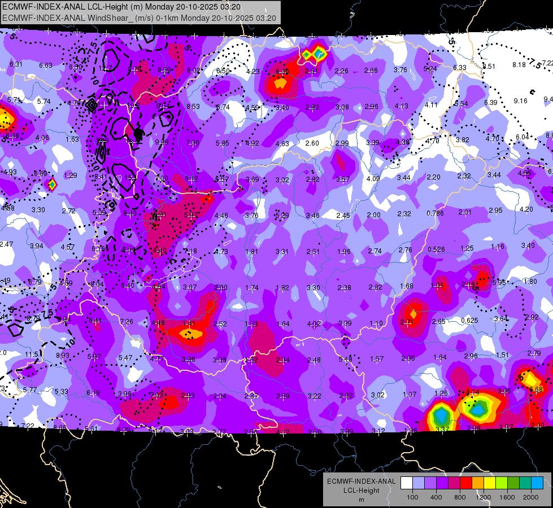The image size is (553, 508).
Task: Click the map value '7.26'
Action: click(127, 322)
